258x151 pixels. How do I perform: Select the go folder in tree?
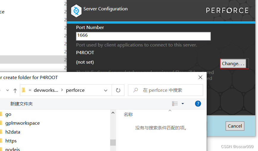pos(8,114)
